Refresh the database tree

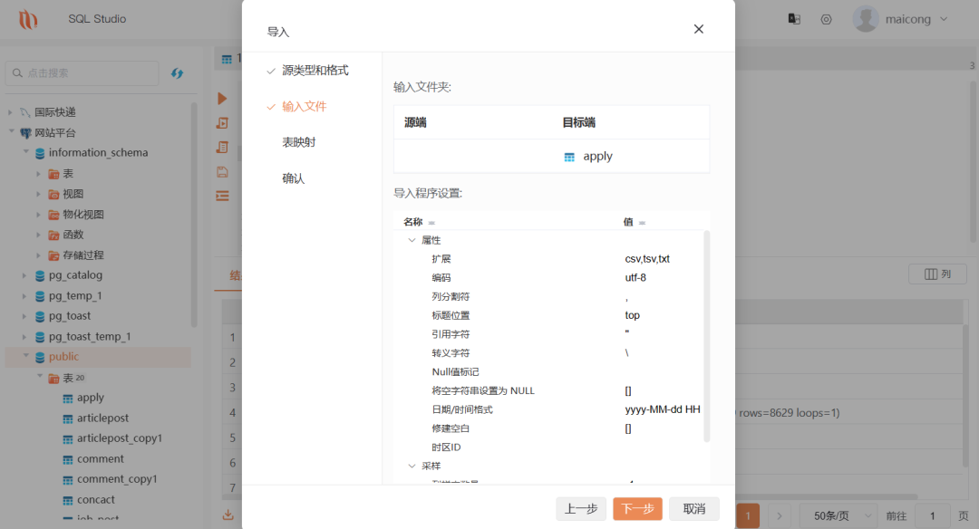[x=178, y=73]
